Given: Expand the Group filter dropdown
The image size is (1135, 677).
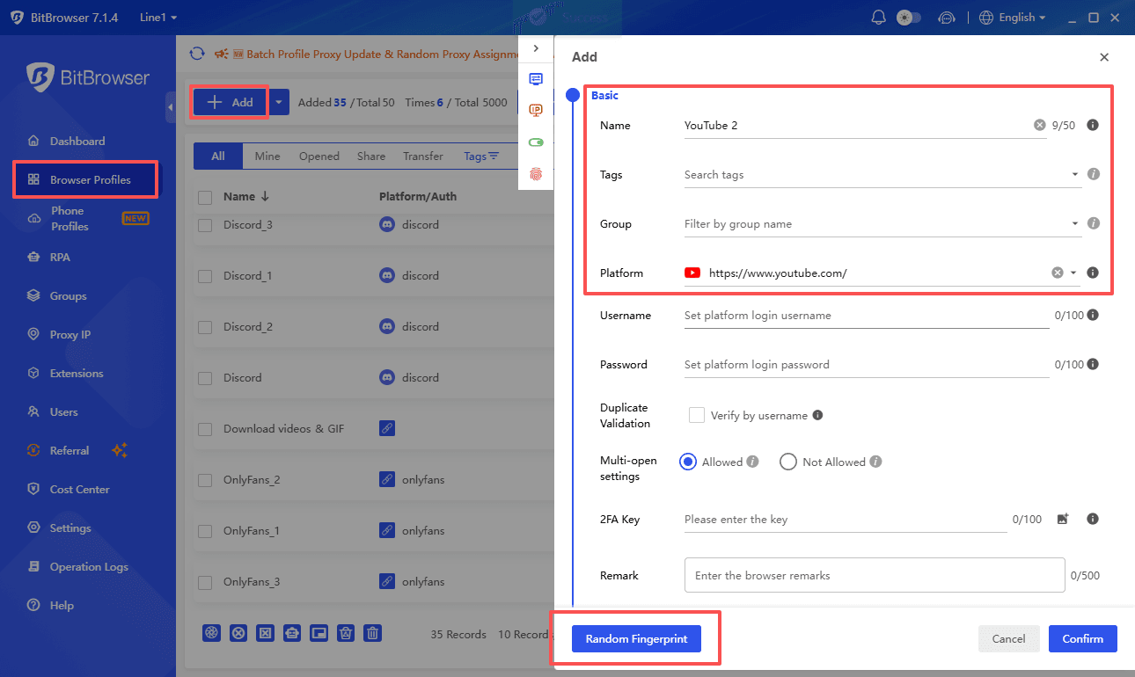Looking at the screenshot, I should (x=1075, y=224).
